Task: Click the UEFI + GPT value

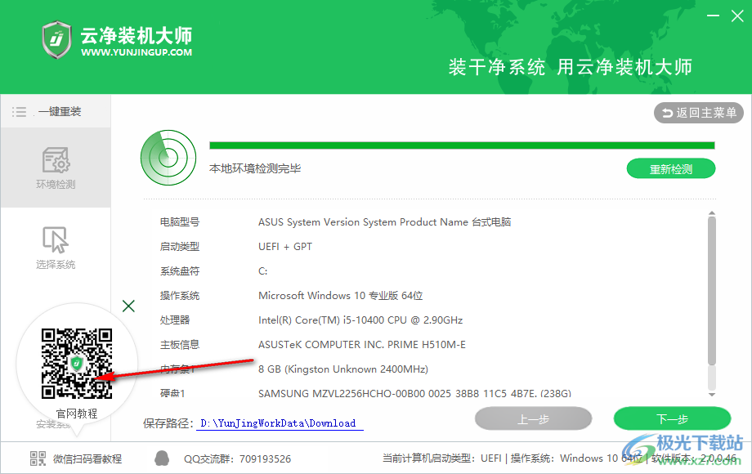Action: pos(285,246)
